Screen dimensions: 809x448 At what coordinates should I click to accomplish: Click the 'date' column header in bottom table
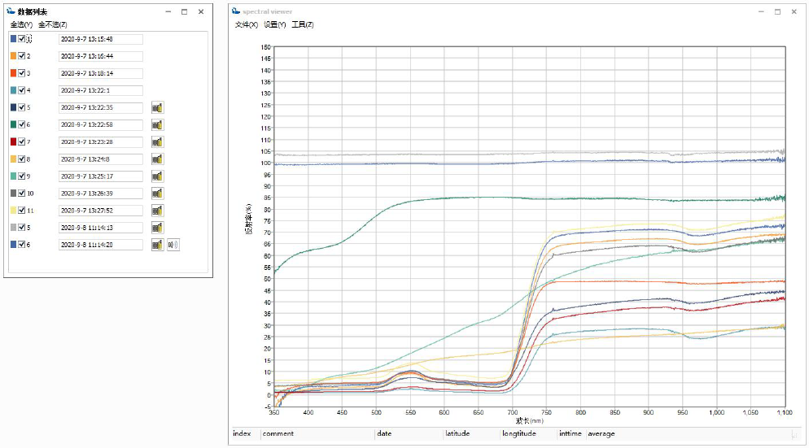click(x=384, y=434)
